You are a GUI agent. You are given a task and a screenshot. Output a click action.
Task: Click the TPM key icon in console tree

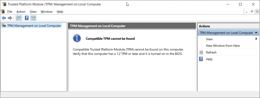coord(4,26)
